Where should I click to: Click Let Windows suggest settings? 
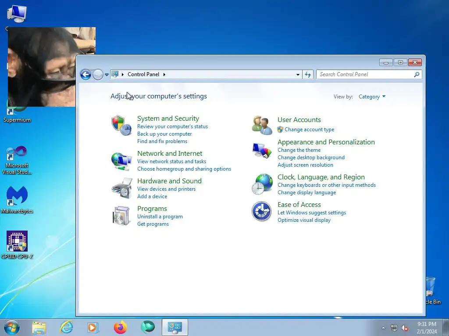(x=312, y=213)
